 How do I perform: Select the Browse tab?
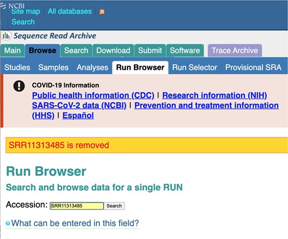[43, 50]
